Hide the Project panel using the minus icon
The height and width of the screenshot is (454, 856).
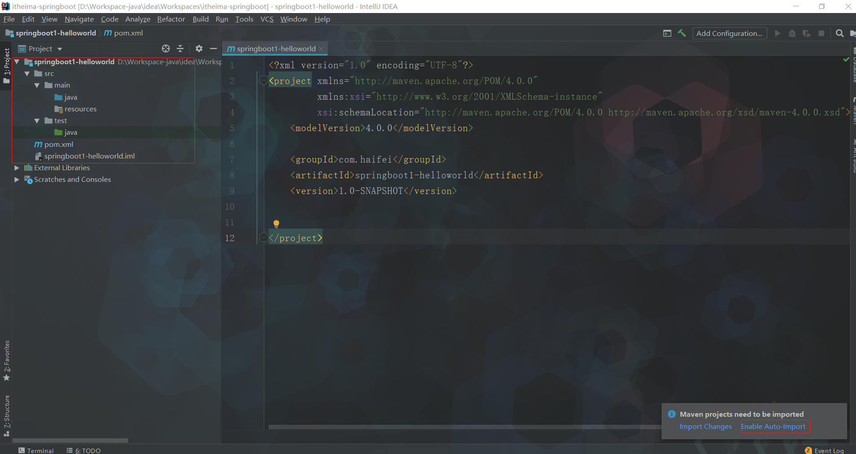213,48
